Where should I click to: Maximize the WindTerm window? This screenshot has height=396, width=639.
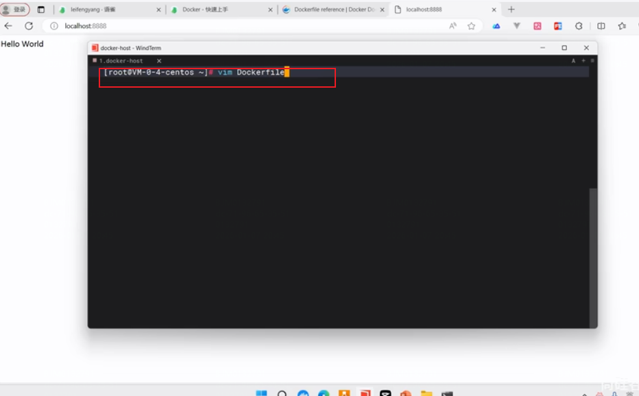pyautogui.click(x=564, y=48)
